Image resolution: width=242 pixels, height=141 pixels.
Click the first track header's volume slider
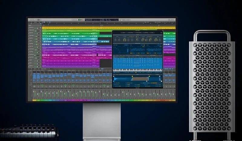pos(36,28)
